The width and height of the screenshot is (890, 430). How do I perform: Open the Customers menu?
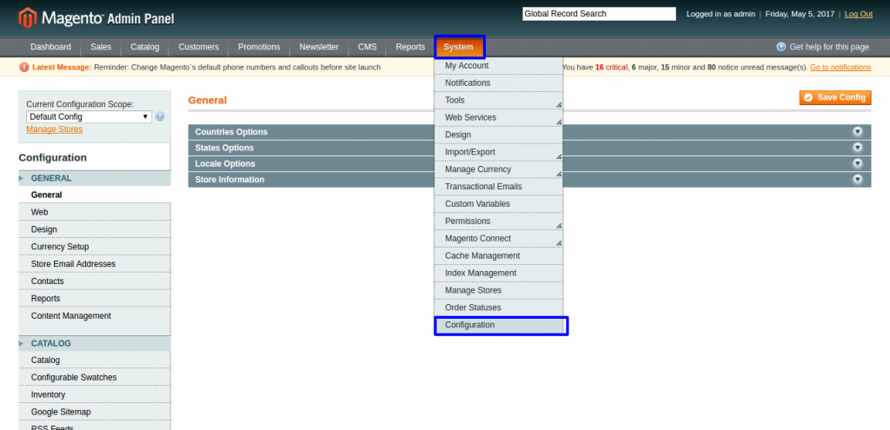pyautogui.click(x=199, y=47)
